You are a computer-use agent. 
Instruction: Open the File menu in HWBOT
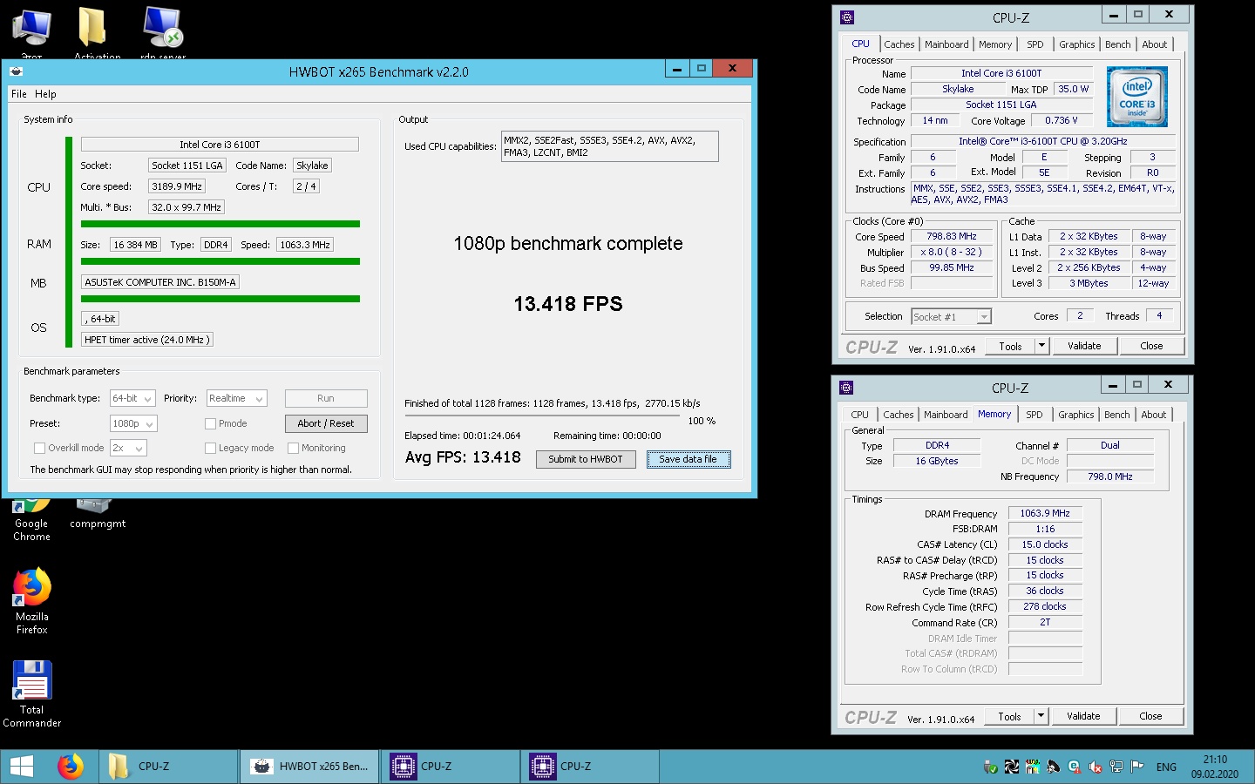[19, 94]
